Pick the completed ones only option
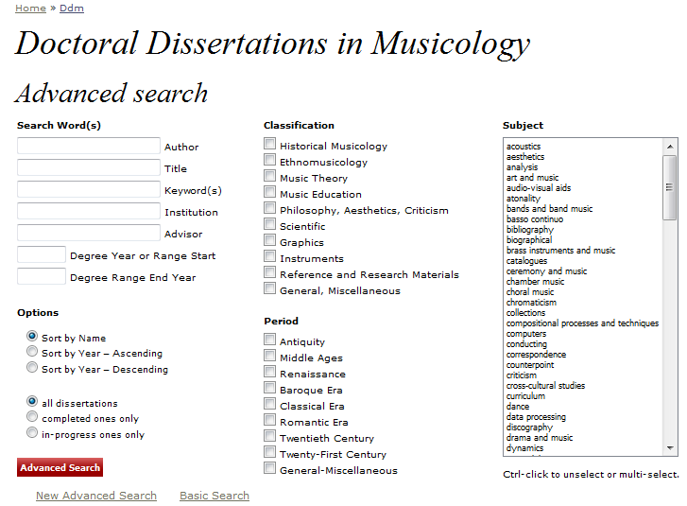This screenshot has height=506, width=687. click(x=32, y=417)
